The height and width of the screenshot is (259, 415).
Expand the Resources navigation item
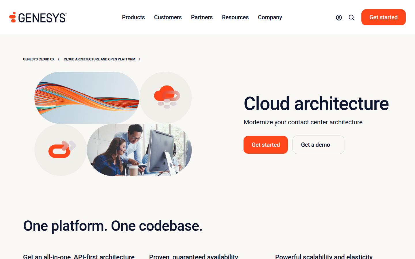[235, 17]
